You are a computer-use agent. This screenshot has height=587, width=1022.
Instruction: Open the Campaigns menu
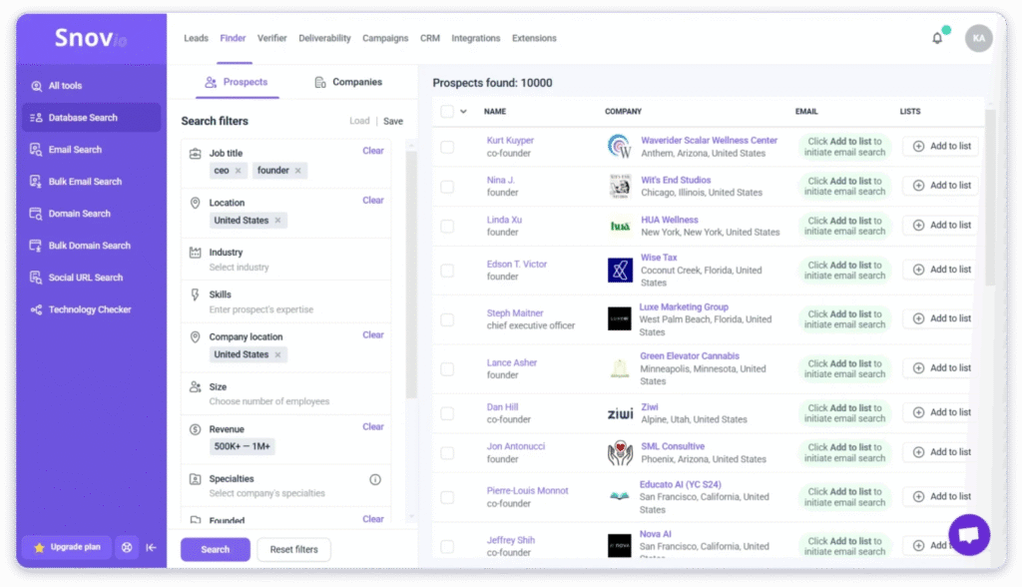(x=385, y=38)
